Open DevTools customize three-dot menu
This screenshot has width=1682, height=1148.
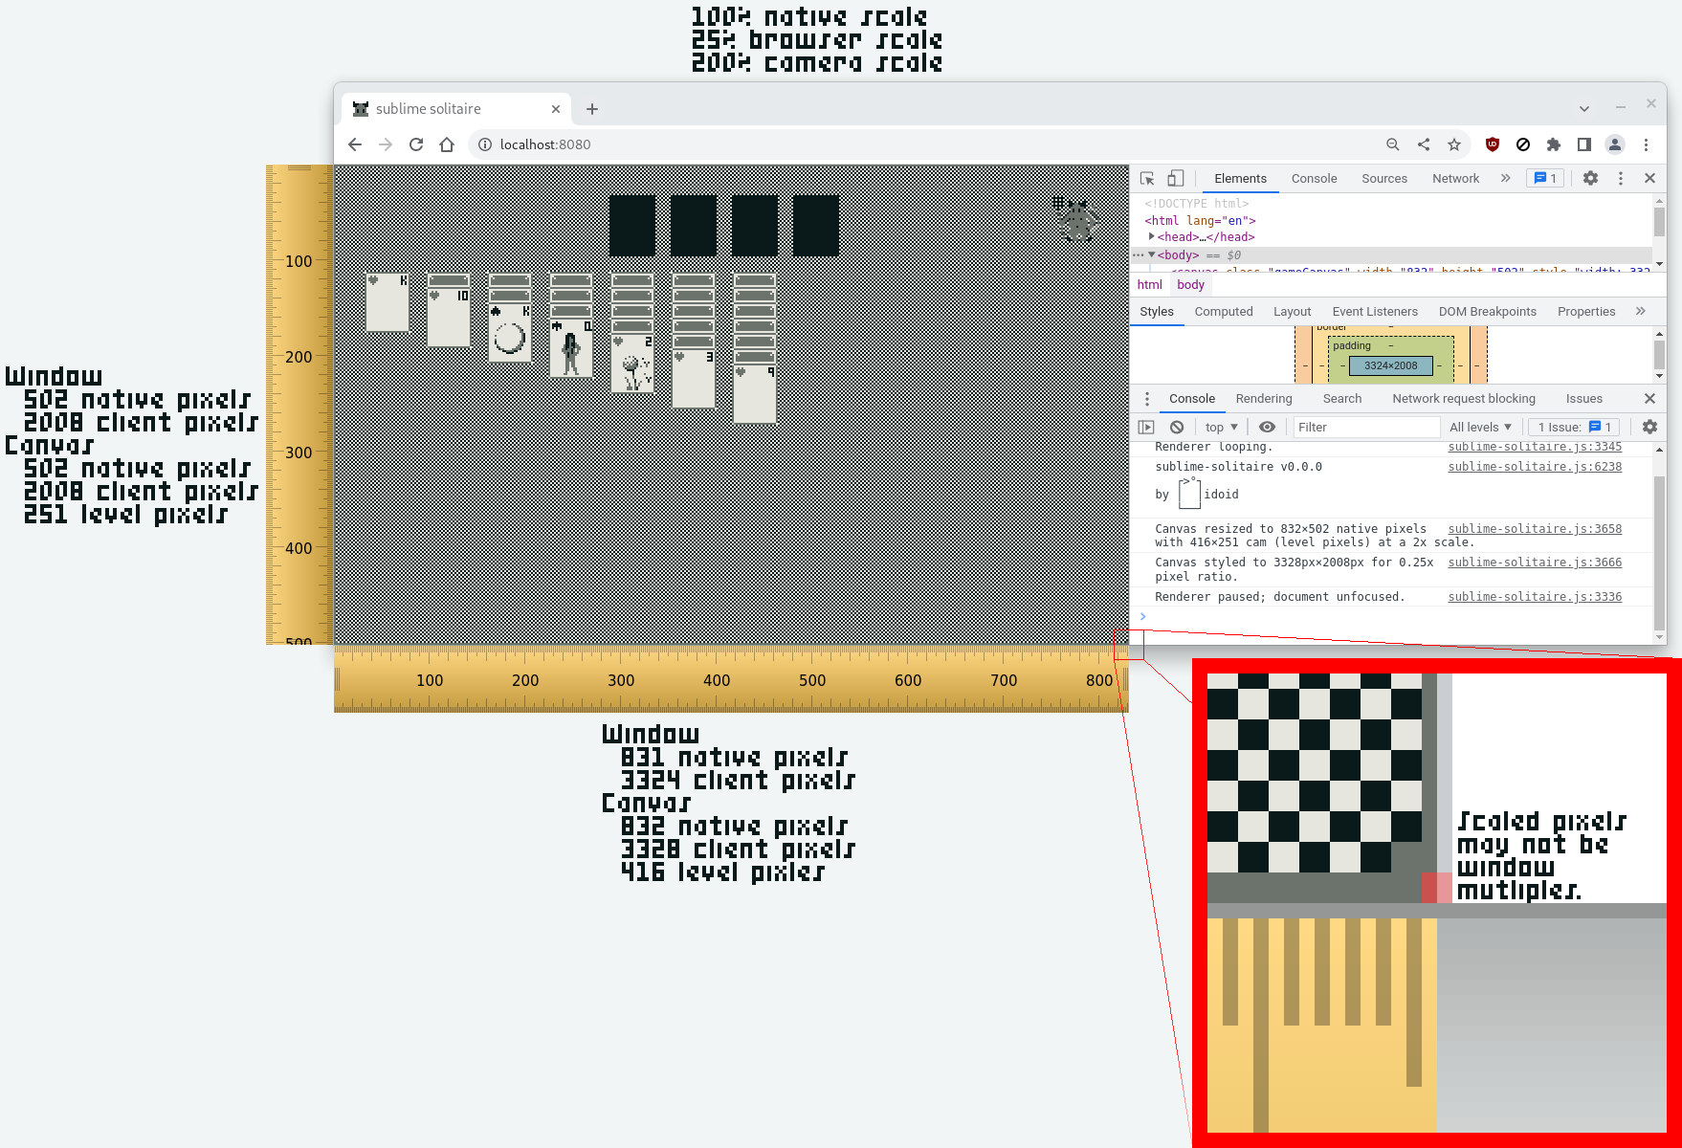point(1620,178)
